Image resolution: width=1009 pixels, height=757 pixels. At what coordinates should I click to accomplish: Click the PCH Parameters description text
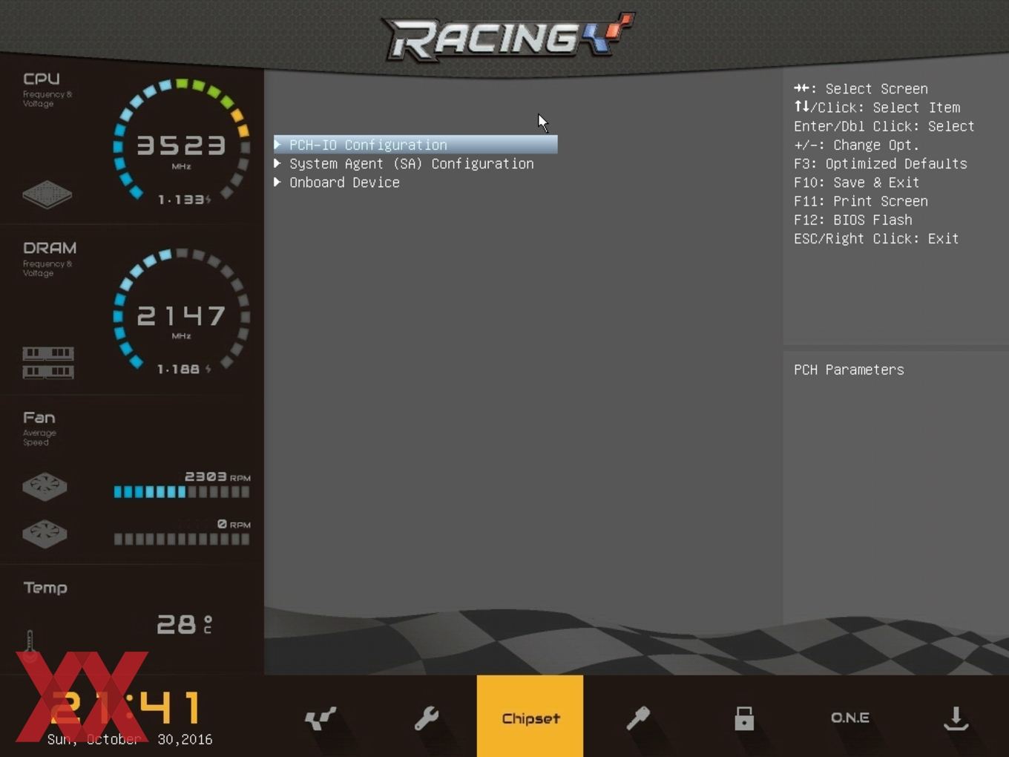849,370
